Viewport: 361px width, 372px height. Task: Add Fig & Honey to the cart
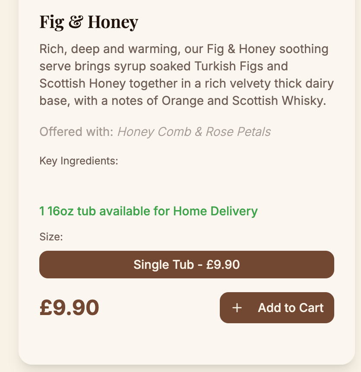277,308
